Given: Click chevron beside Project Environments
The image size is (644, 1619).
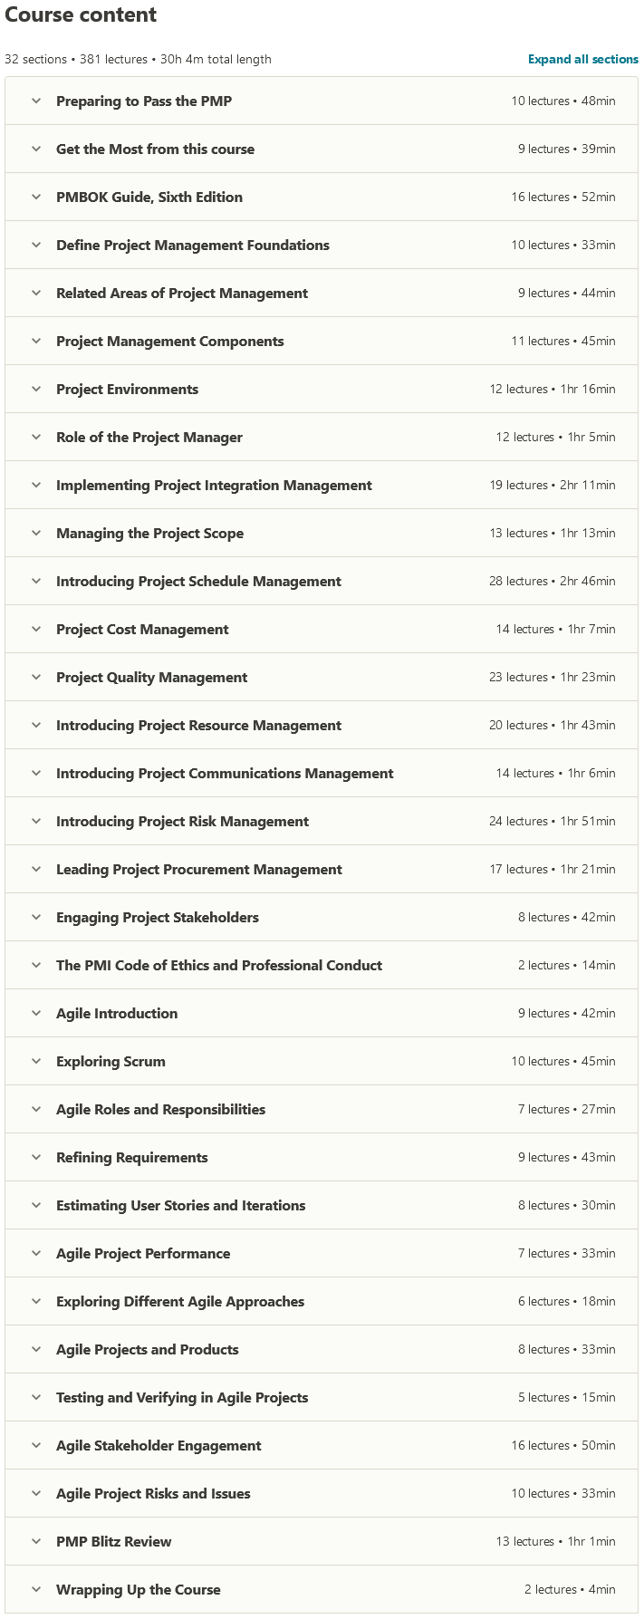Looking at the screenshot, I should click(x=36, y=389).
